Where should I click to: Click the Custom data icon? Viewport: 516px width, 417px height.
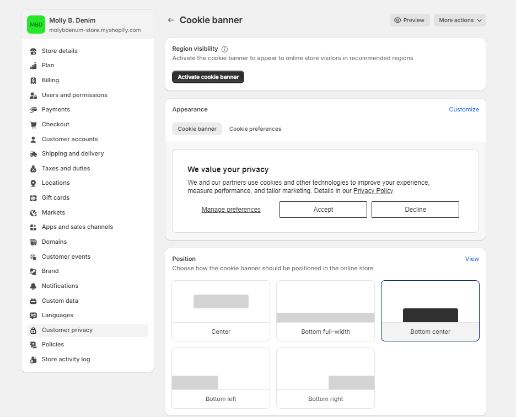tap(33, 301)
